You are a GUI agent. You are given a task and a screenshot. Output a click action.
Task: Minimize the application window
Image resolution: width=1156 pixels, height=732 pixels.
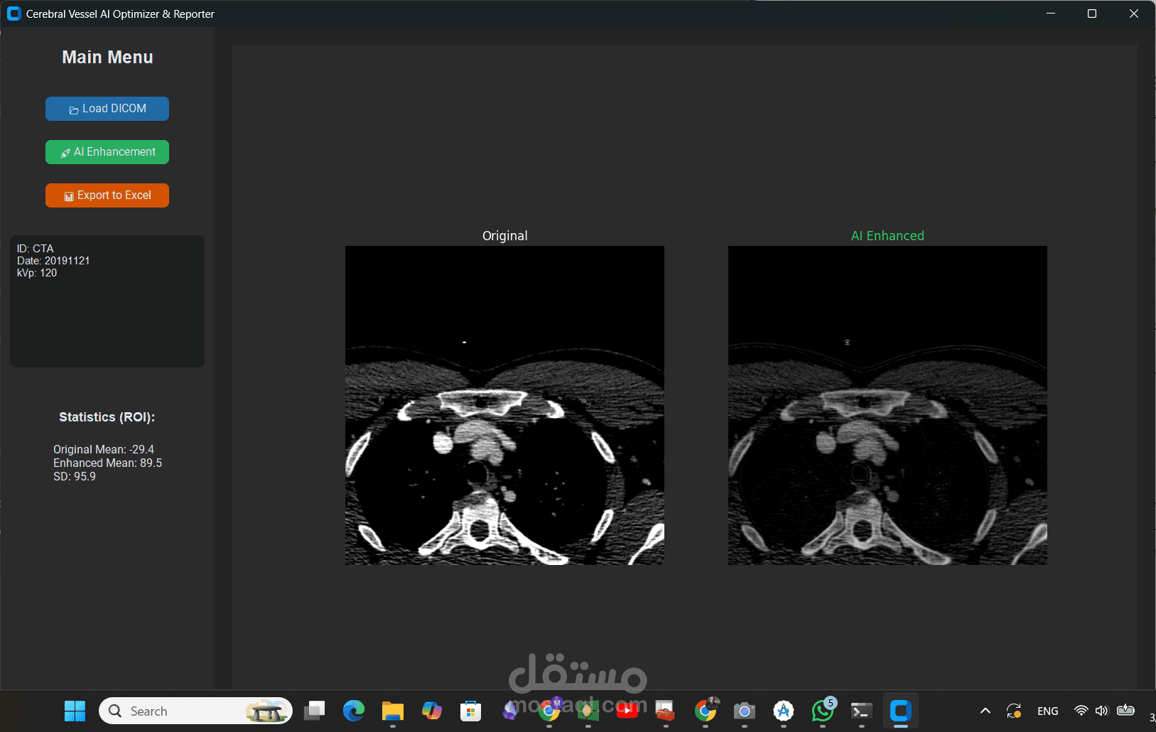pos(1051,14)
